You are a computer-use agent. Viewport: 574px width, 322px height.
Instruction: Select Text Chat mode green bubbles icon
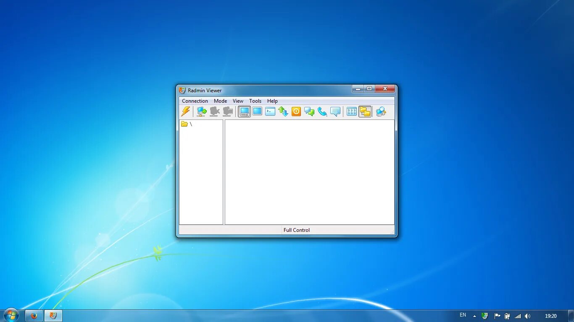click(309, 112)
